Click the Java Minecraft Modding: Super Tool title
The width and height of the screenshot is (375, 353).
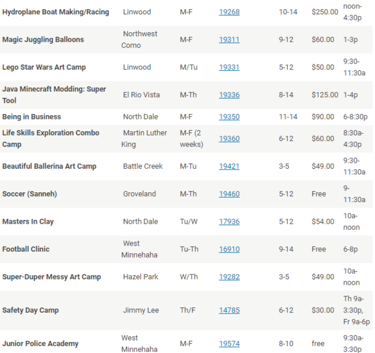(x=54, y=95)
